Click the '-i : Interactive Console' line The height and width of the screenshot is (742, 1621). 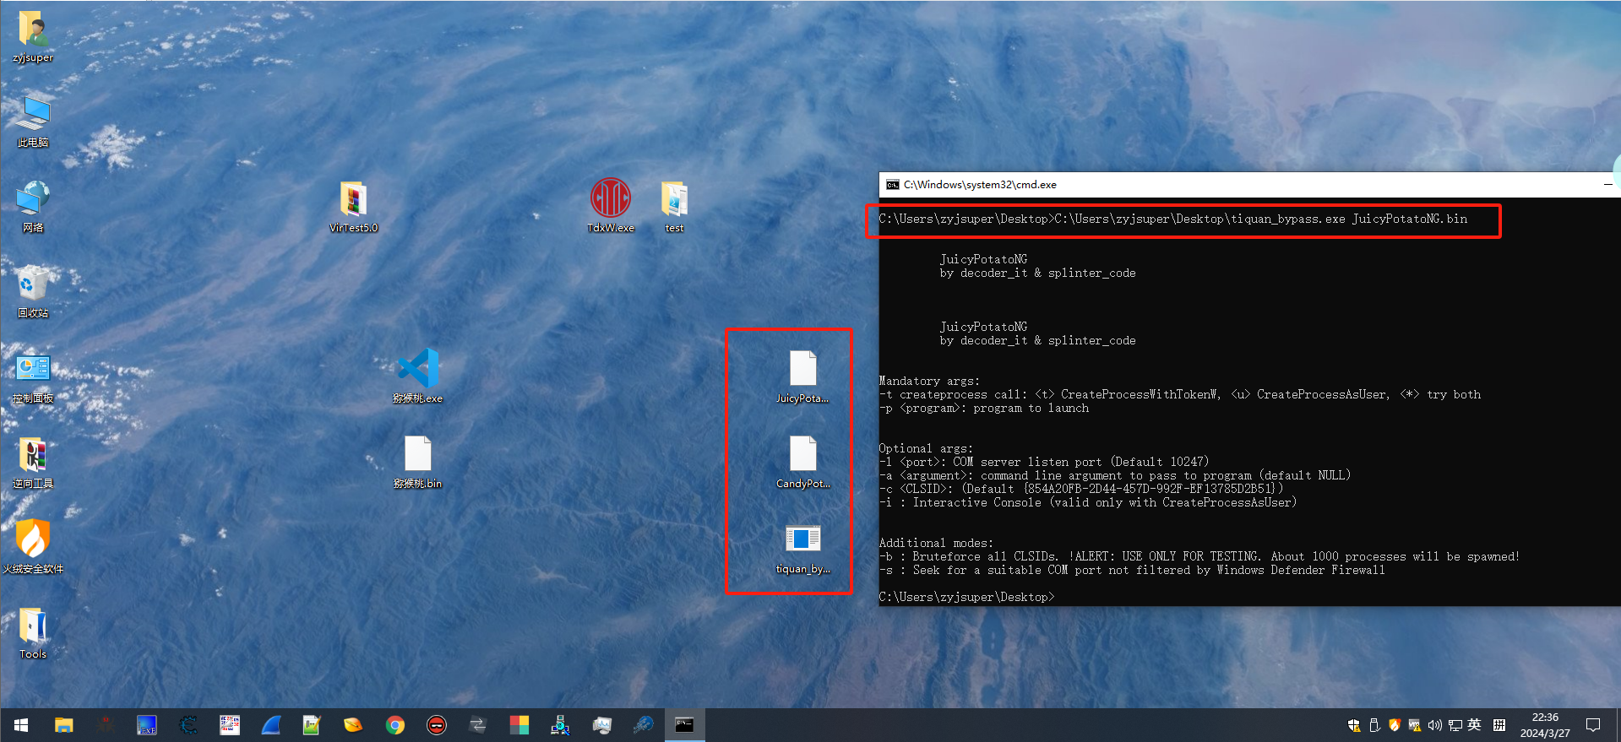click(x=1088, y=502)
